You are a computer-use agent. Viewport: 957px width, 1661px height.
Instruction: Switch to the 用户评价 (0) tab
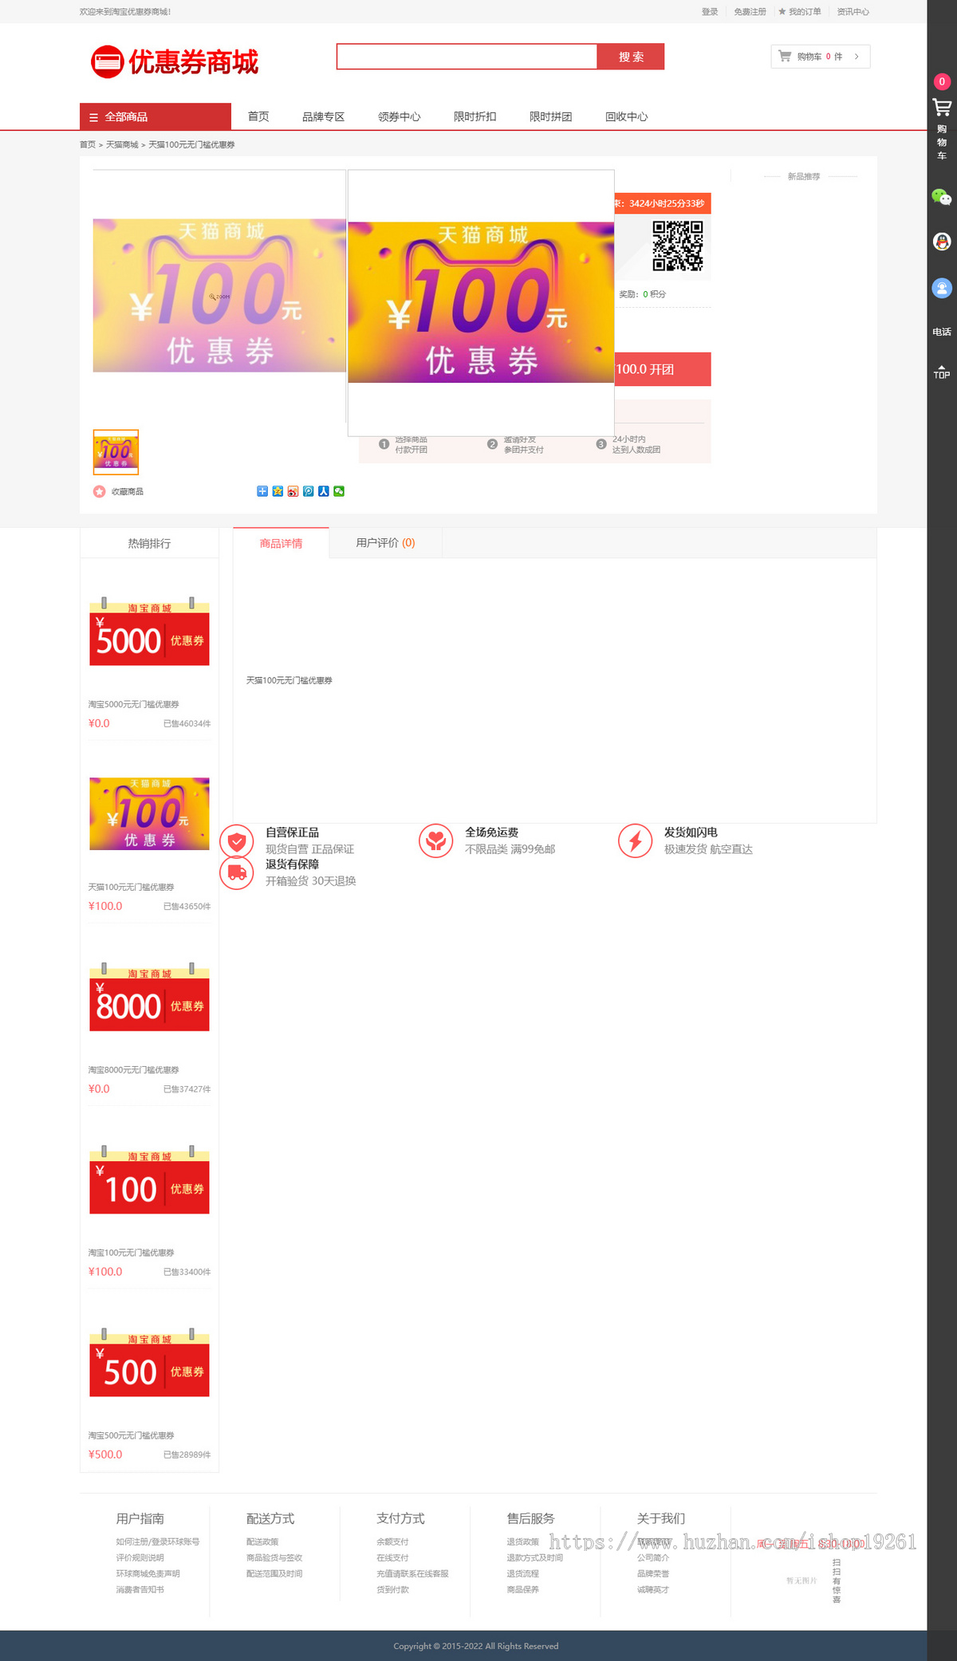click(385, 543)
